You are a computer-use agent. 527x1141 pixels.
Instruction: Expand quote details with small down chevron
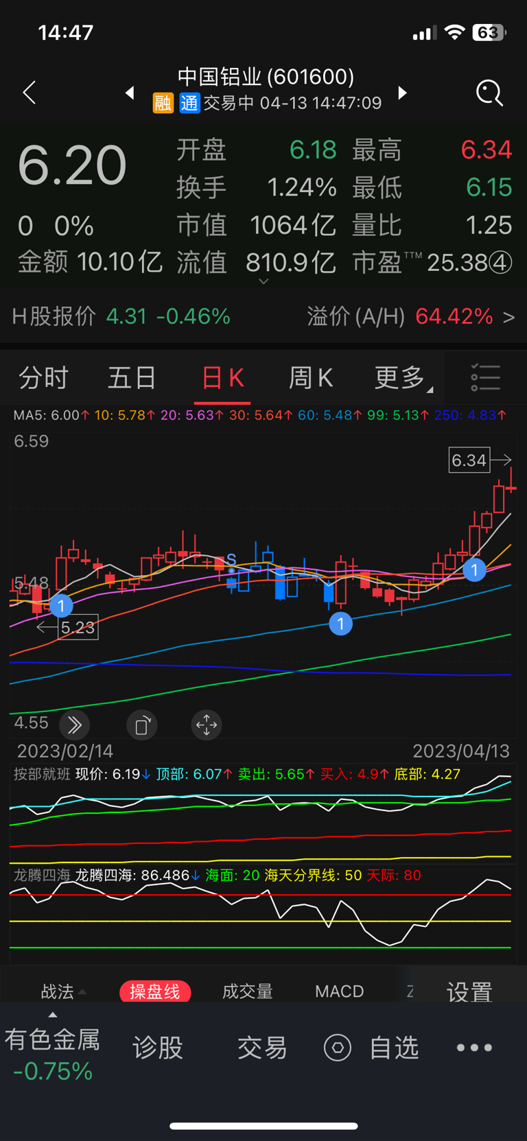click(263, 281)
